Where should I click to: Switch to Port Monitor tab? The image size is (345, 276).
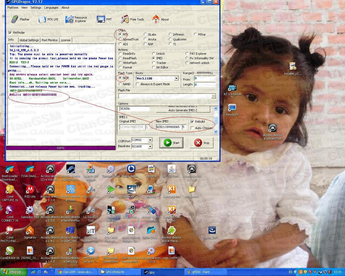point(50,40)
